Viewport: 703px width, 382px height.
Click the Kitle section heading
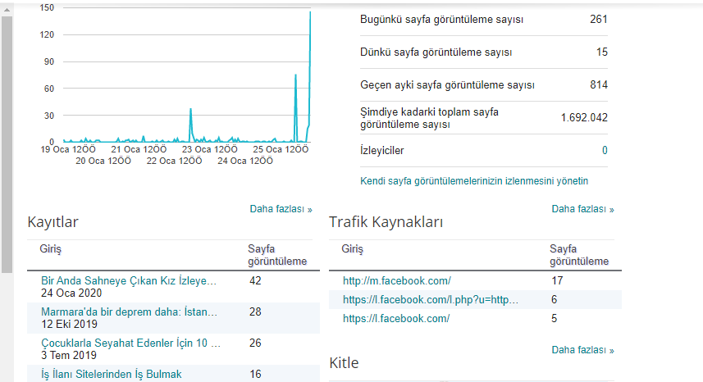click(x=344, y=363)
